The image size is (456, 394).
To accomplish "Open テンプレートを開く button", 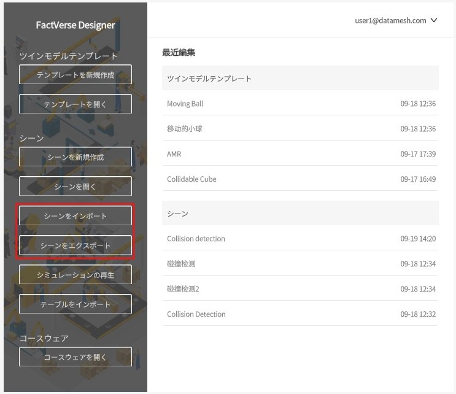I will click(75, 104).
